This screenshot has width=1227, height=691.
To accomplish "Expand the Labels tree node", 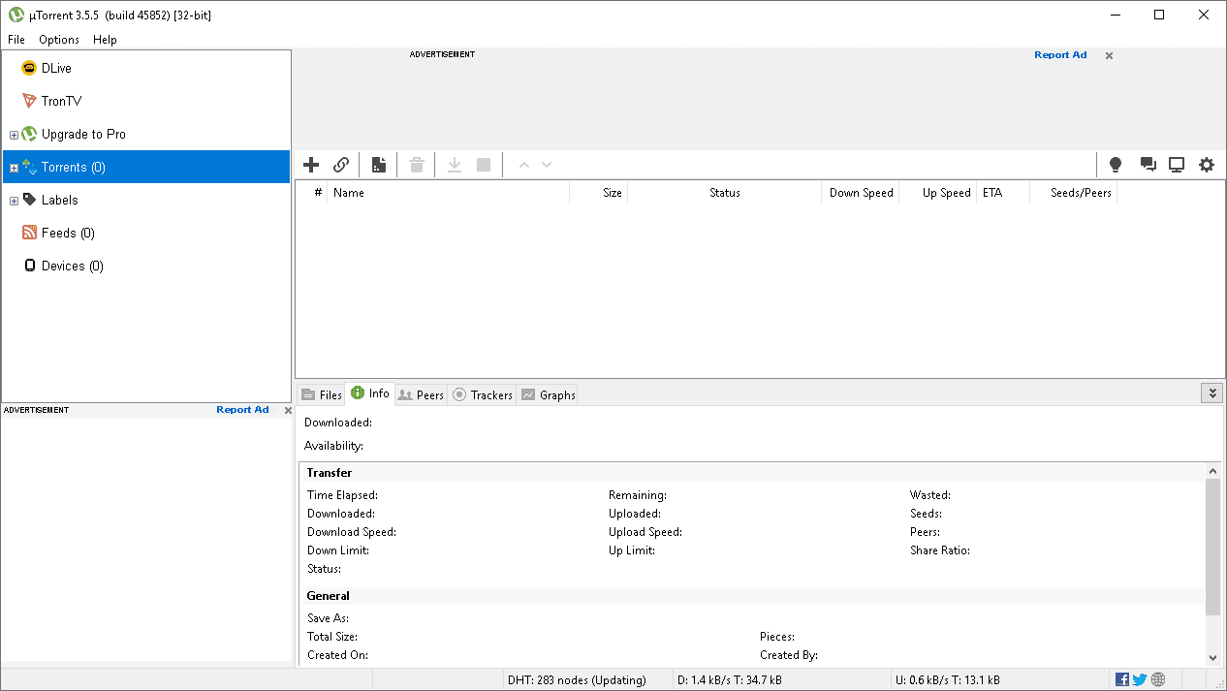I will click(x=14, y=201).
